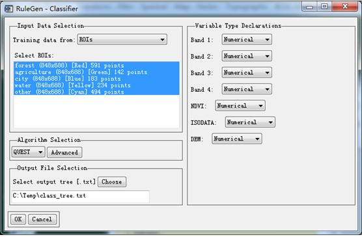Click the Advanced button
This screenshot has height=237, width=362.
tap(64, 152)
